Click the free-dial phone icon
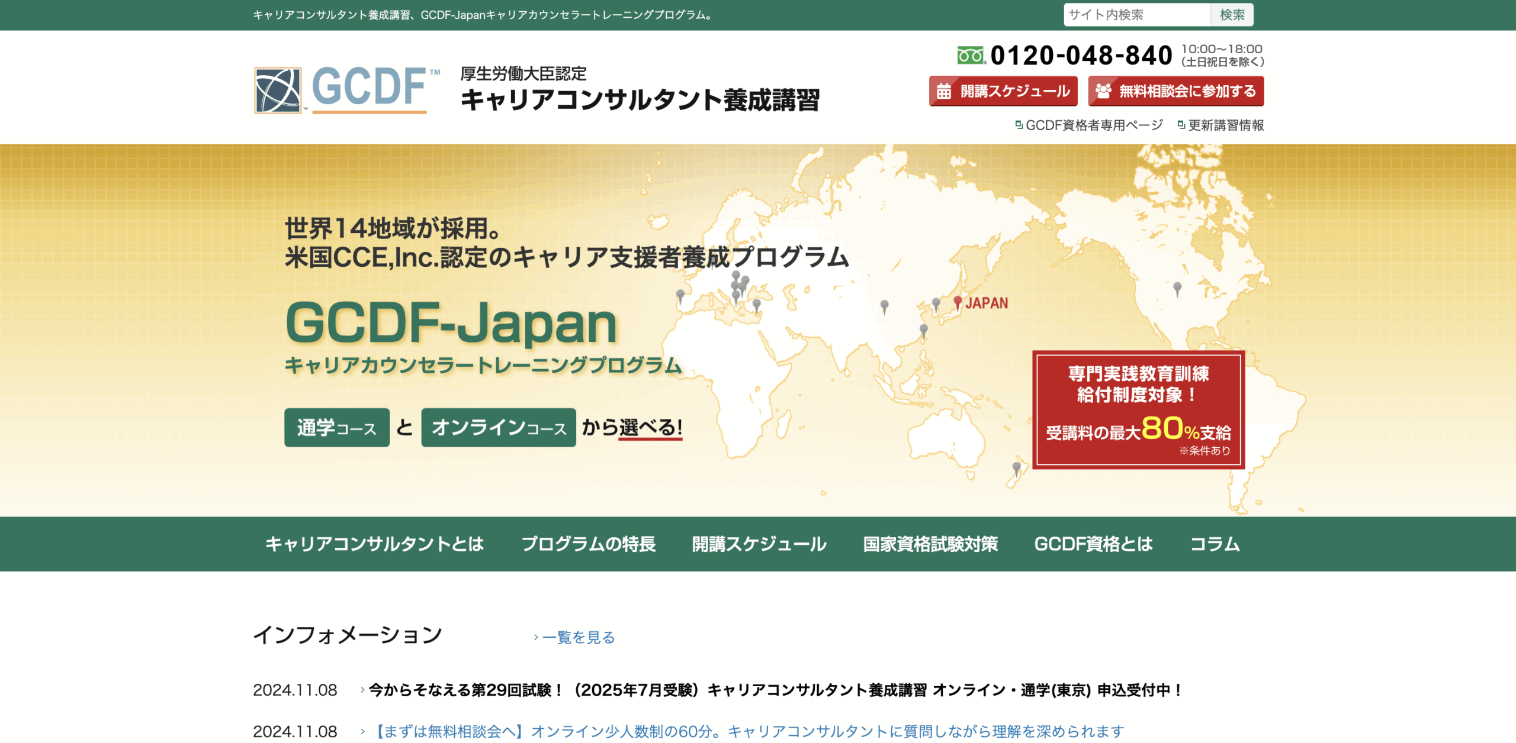1516x743 pixels. point(971,56)
